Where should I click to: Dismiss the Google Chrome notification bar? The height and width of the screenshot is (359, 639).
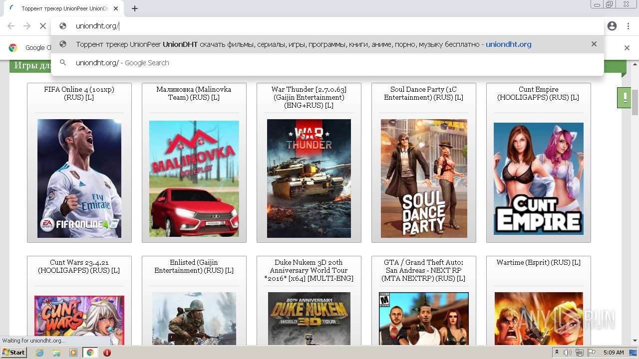coord(627,48)
